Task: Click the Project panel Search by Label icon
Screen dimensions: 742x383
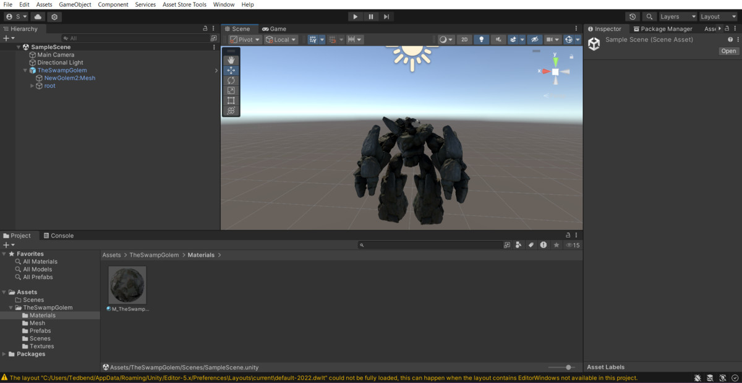Action: (531, 245)
